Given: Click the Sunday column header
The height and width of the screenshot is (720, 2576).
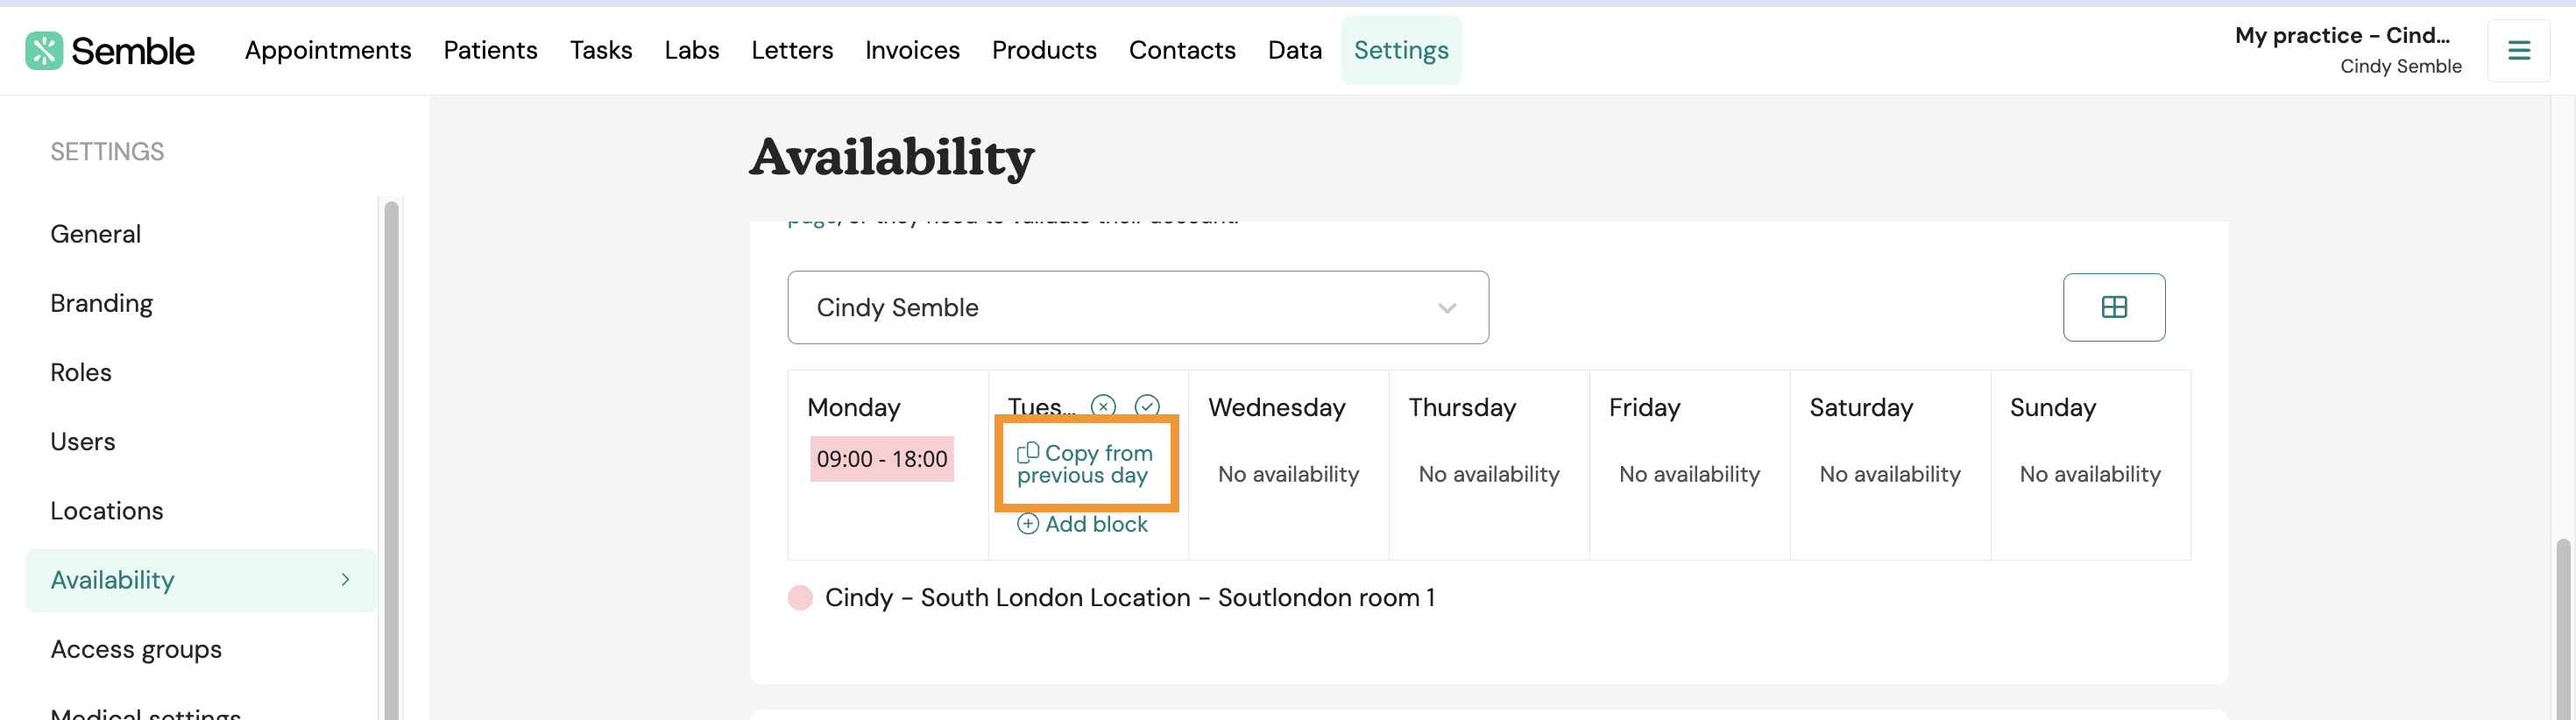Looking at the screenshot, I should tap(2053, 407).
